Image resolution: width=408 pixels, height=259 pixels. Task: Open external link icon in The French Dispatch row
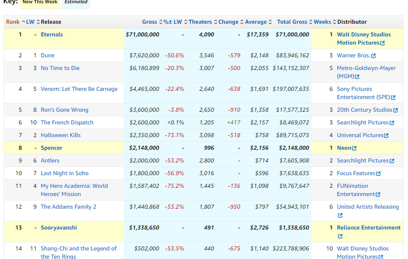pyautogui.click(x=392, y=123)
